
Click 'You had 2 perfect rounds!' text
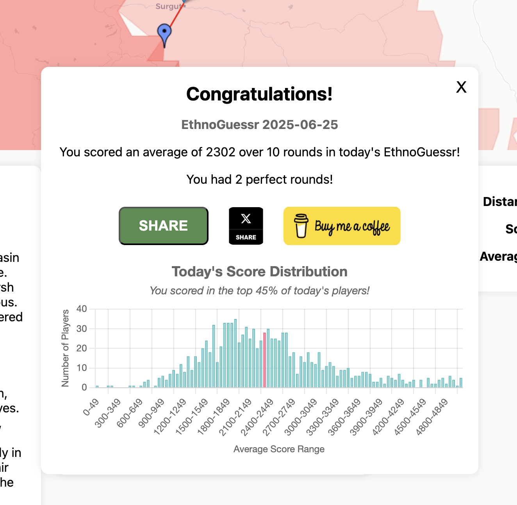[260, 179]
